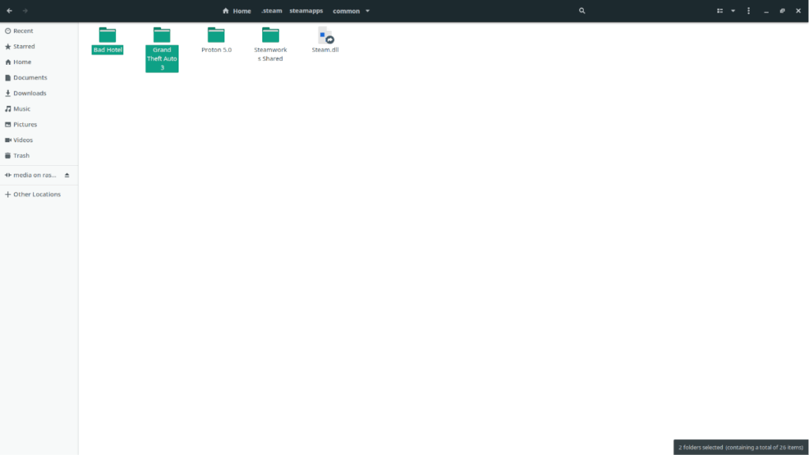This screenshot has height=455, width=809.
Task: Jump to Home in the path bar
Action: [237, 11]
